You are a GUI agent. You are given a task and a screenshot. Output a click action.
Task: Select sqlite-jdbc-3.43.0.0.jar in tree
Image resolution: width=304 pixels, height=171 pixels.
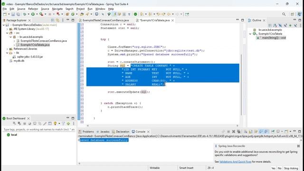click(x=30, y=57)
